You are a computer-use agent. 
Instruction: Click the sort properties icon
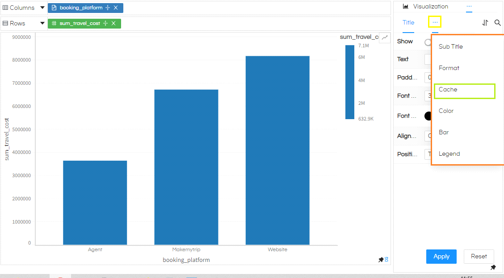[x=485, y=23]
